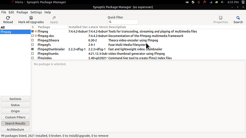The width and height of the screenshot is (246, 138).
Task: Click Ubuntu supported icon beside ffmpeg-doc
Action: tap(36, 36)
